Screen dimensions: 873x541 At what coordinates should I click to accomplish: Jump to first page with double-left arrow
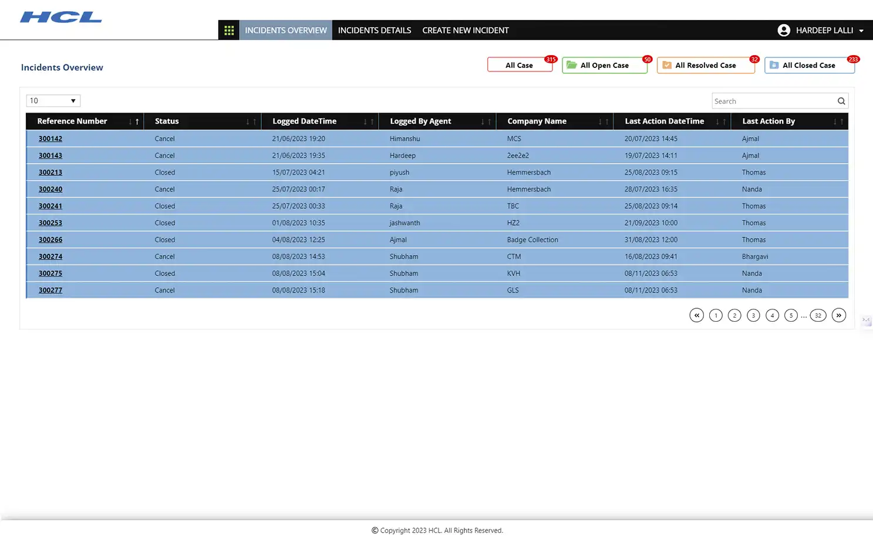point(696,315)
